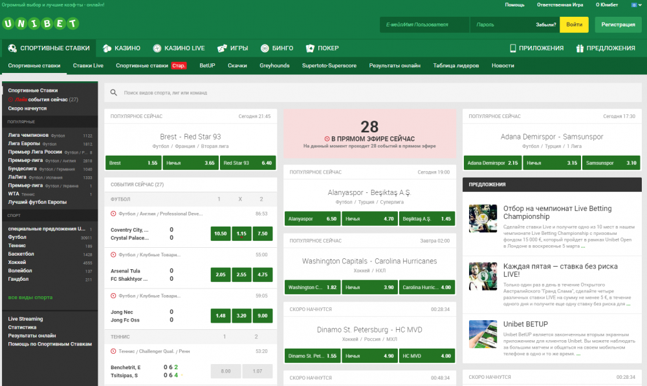Open the Казино section
Viewport: 647px width, 386px height.
[x=122, y=48]
